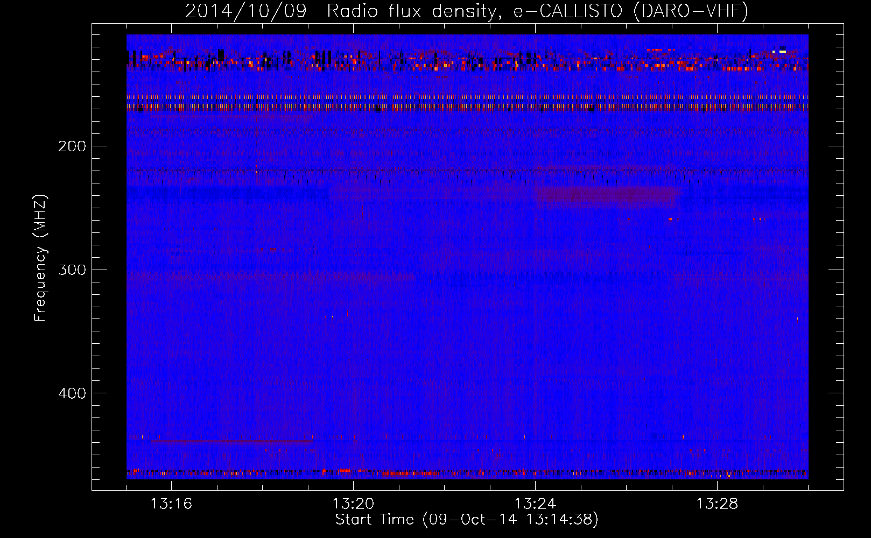871x538 pixels.
Task: Click the plot title '2014/10/09 Radio flux density'
Action: 467,11
